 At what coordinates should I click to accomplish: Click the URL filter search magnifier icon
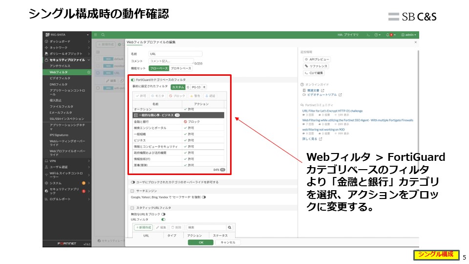coord(229,227)
